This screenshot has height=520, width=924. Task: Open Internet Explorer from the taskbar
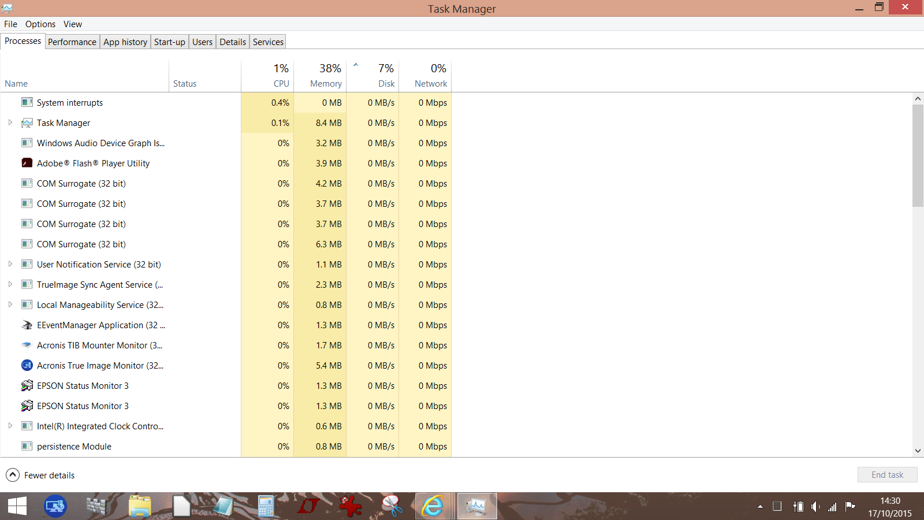point(433,506)
